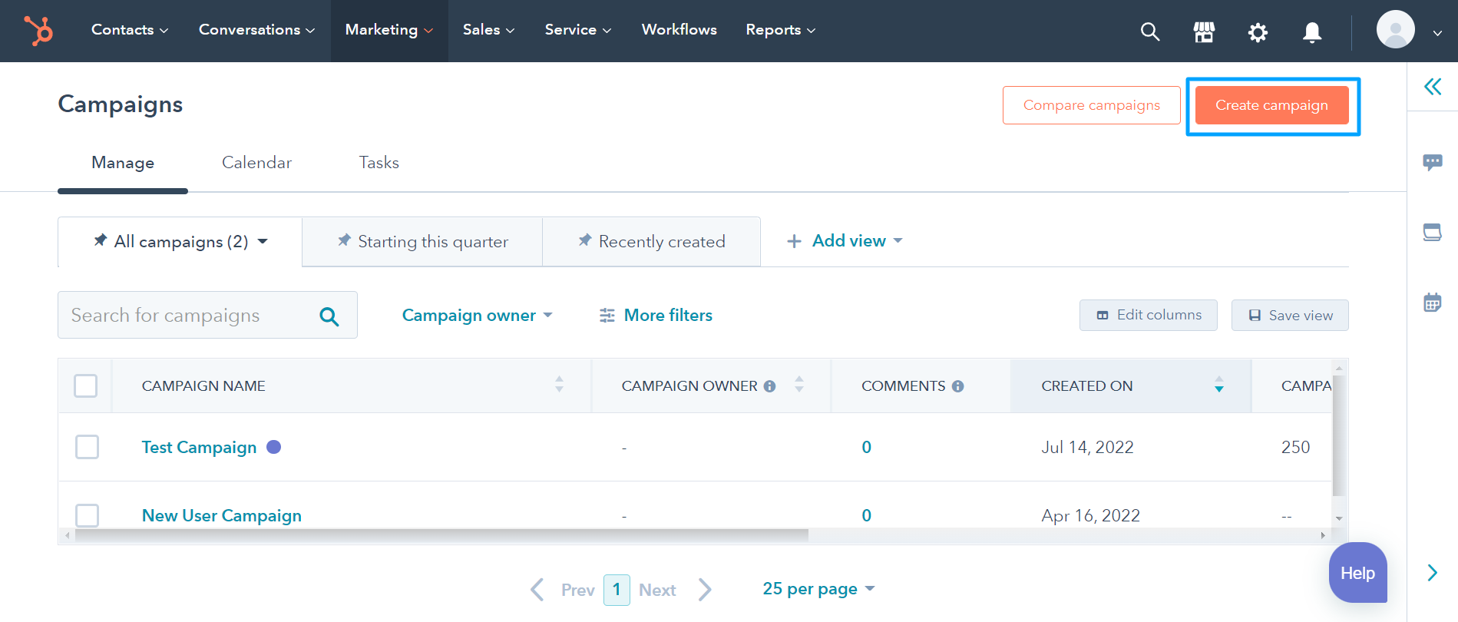The image size is (1458, 622).
Task: Collapse sidebar with double chevron icon
Action: pyautogui.click(x=1433, y=86)
